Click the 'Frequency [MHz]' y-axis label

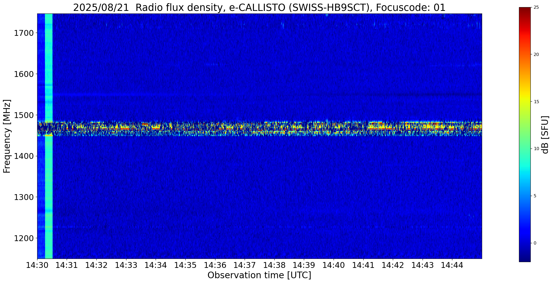tap(7, 136)
